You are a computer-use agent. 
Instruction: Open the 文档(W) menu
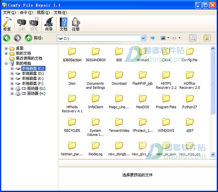[60, 12]
